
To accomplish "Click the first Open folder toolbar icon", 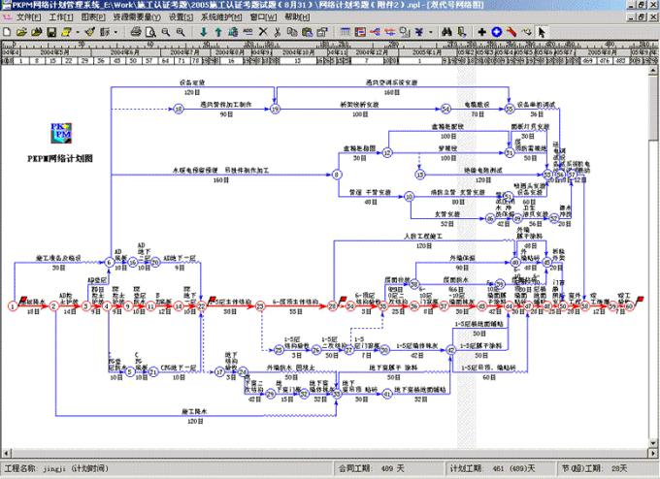I will (x=22, y=32).
